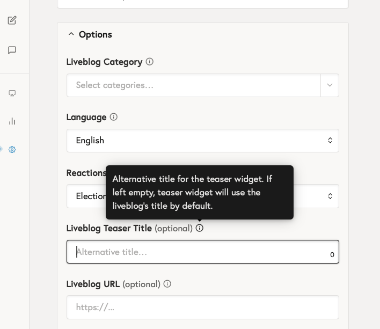Focus the Select categories field

(194, 85)
